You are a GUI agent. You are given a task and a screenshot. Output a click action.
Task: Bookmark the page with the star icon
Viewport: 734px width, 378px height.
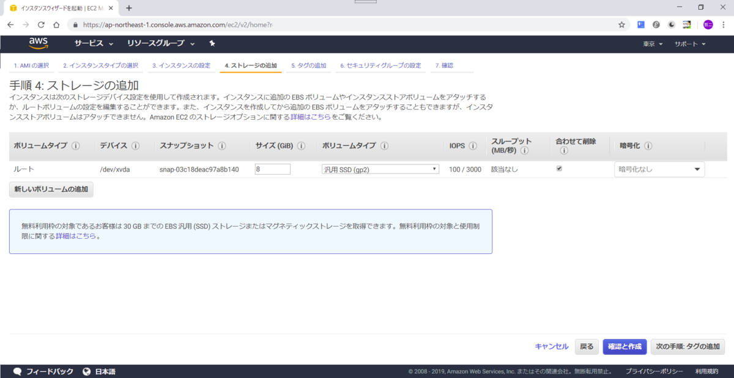click(621, 24)
